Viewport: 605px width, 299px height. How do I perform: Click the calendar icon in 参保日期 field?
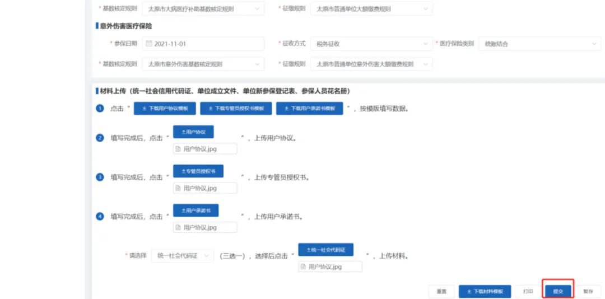(149, 44)
